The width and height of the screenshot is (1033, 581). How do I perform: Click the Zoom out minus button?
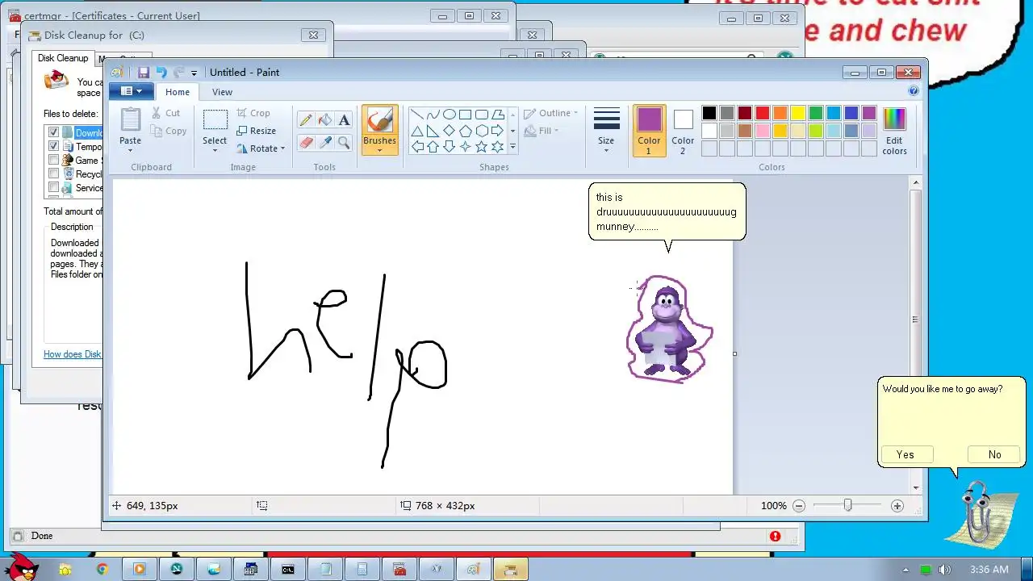coord(799,506)
